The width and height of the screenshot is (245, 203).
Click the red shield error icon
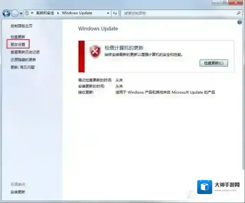tap(95, 51)
